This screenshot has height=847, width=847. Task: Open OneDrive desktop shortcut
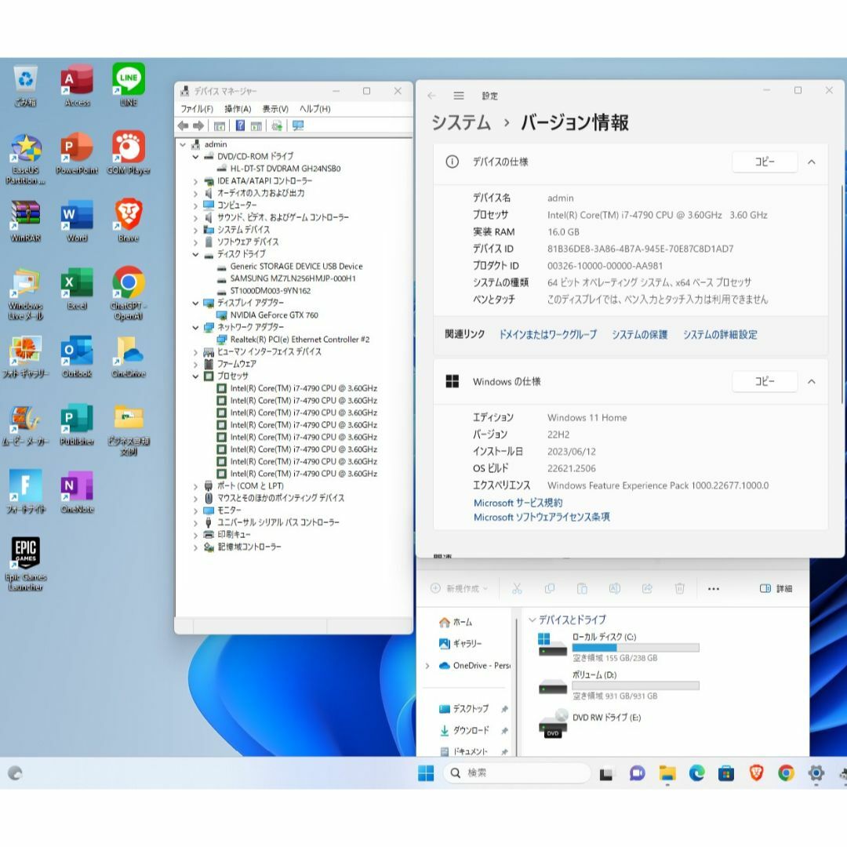click(x=129, y=357)
